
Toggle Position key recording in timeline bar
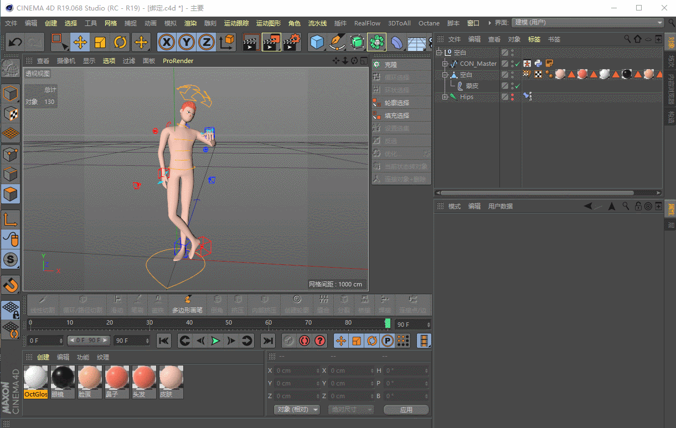(x=341, y=341)
